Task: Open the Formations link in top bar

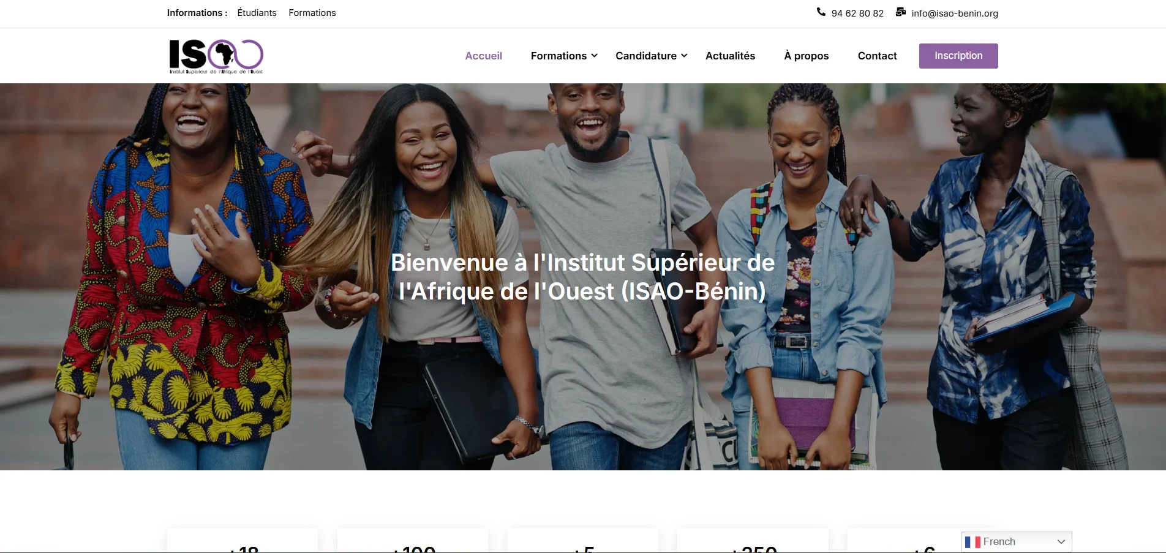Action: (x=312, y=13)
